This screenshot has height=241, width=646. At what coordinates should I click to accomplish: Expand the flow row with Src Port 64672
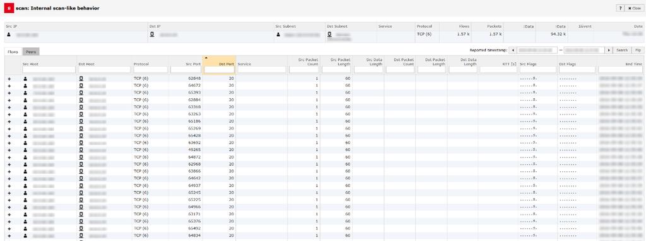pyautogui.click(x=9, y=86)
